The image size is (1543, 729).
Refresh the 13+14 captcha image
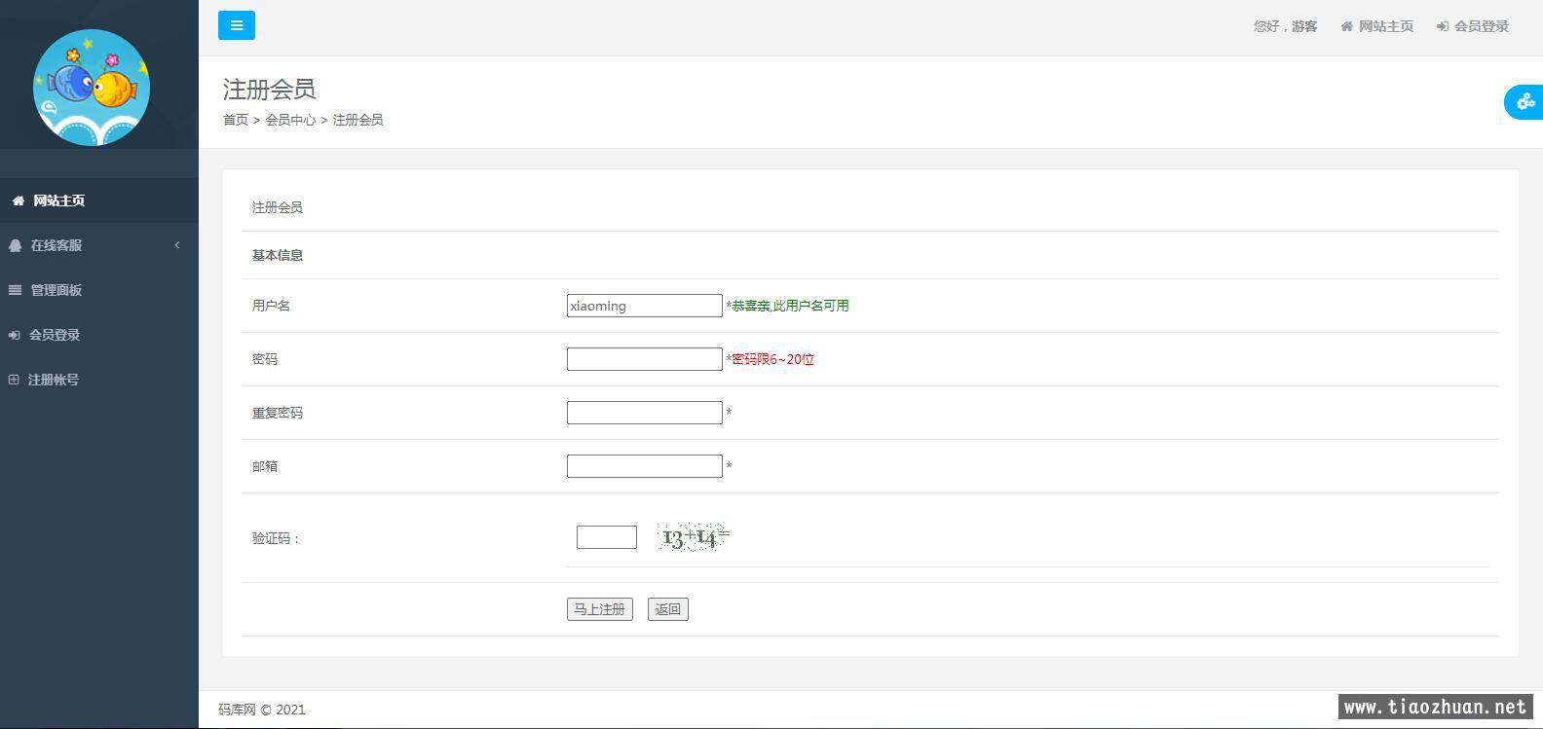coord(694,537)
